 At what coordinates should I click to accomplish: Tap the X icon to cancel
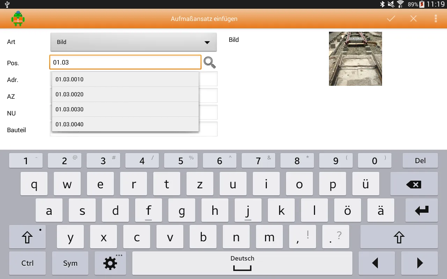413,19
